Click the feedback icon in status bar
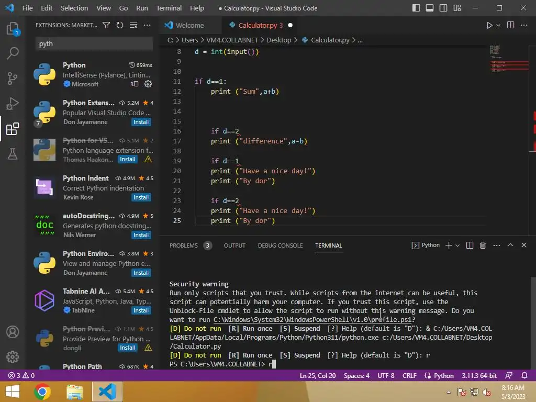The width and height of the screenshot is (536, 402). pyautogui.click(x=509, y=375)
